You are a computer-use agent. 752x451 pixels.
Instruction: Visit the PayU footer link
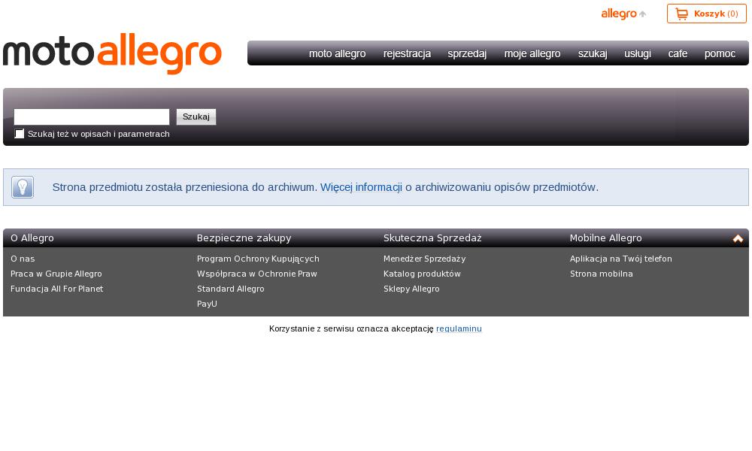pos(207,304)
